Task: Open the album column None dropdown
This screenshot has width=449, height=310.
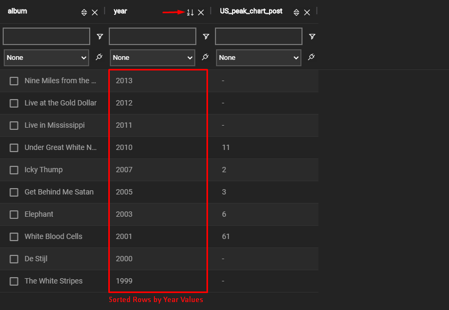Action: (46, 57)
